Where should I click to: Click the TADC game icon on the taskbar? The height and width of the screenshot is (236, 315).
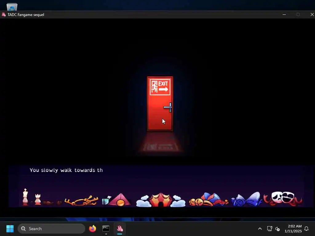click(120, 229)
